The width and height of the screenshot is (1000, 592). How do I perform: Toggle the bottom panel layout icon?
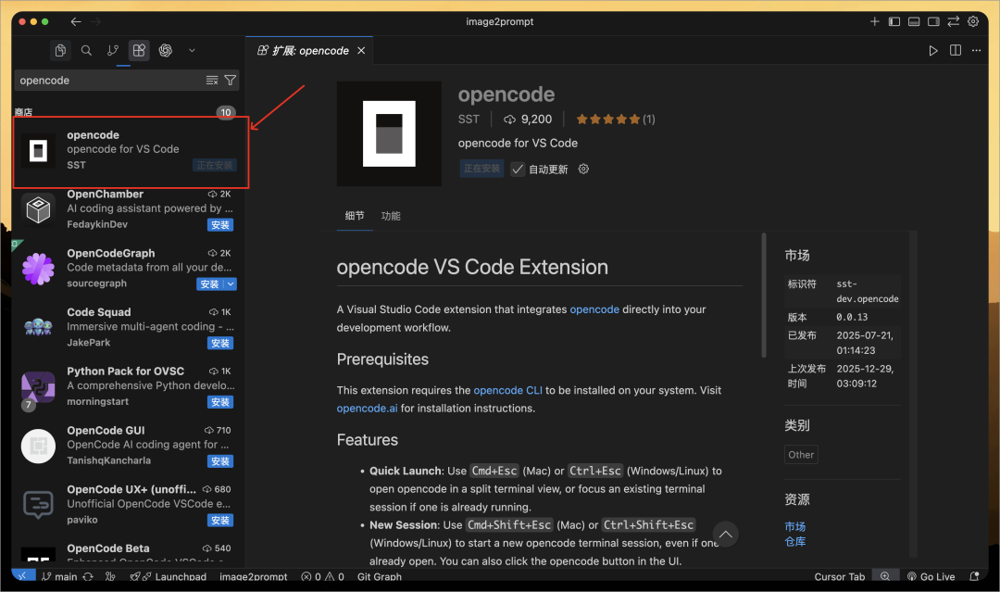tap(914, 21)
